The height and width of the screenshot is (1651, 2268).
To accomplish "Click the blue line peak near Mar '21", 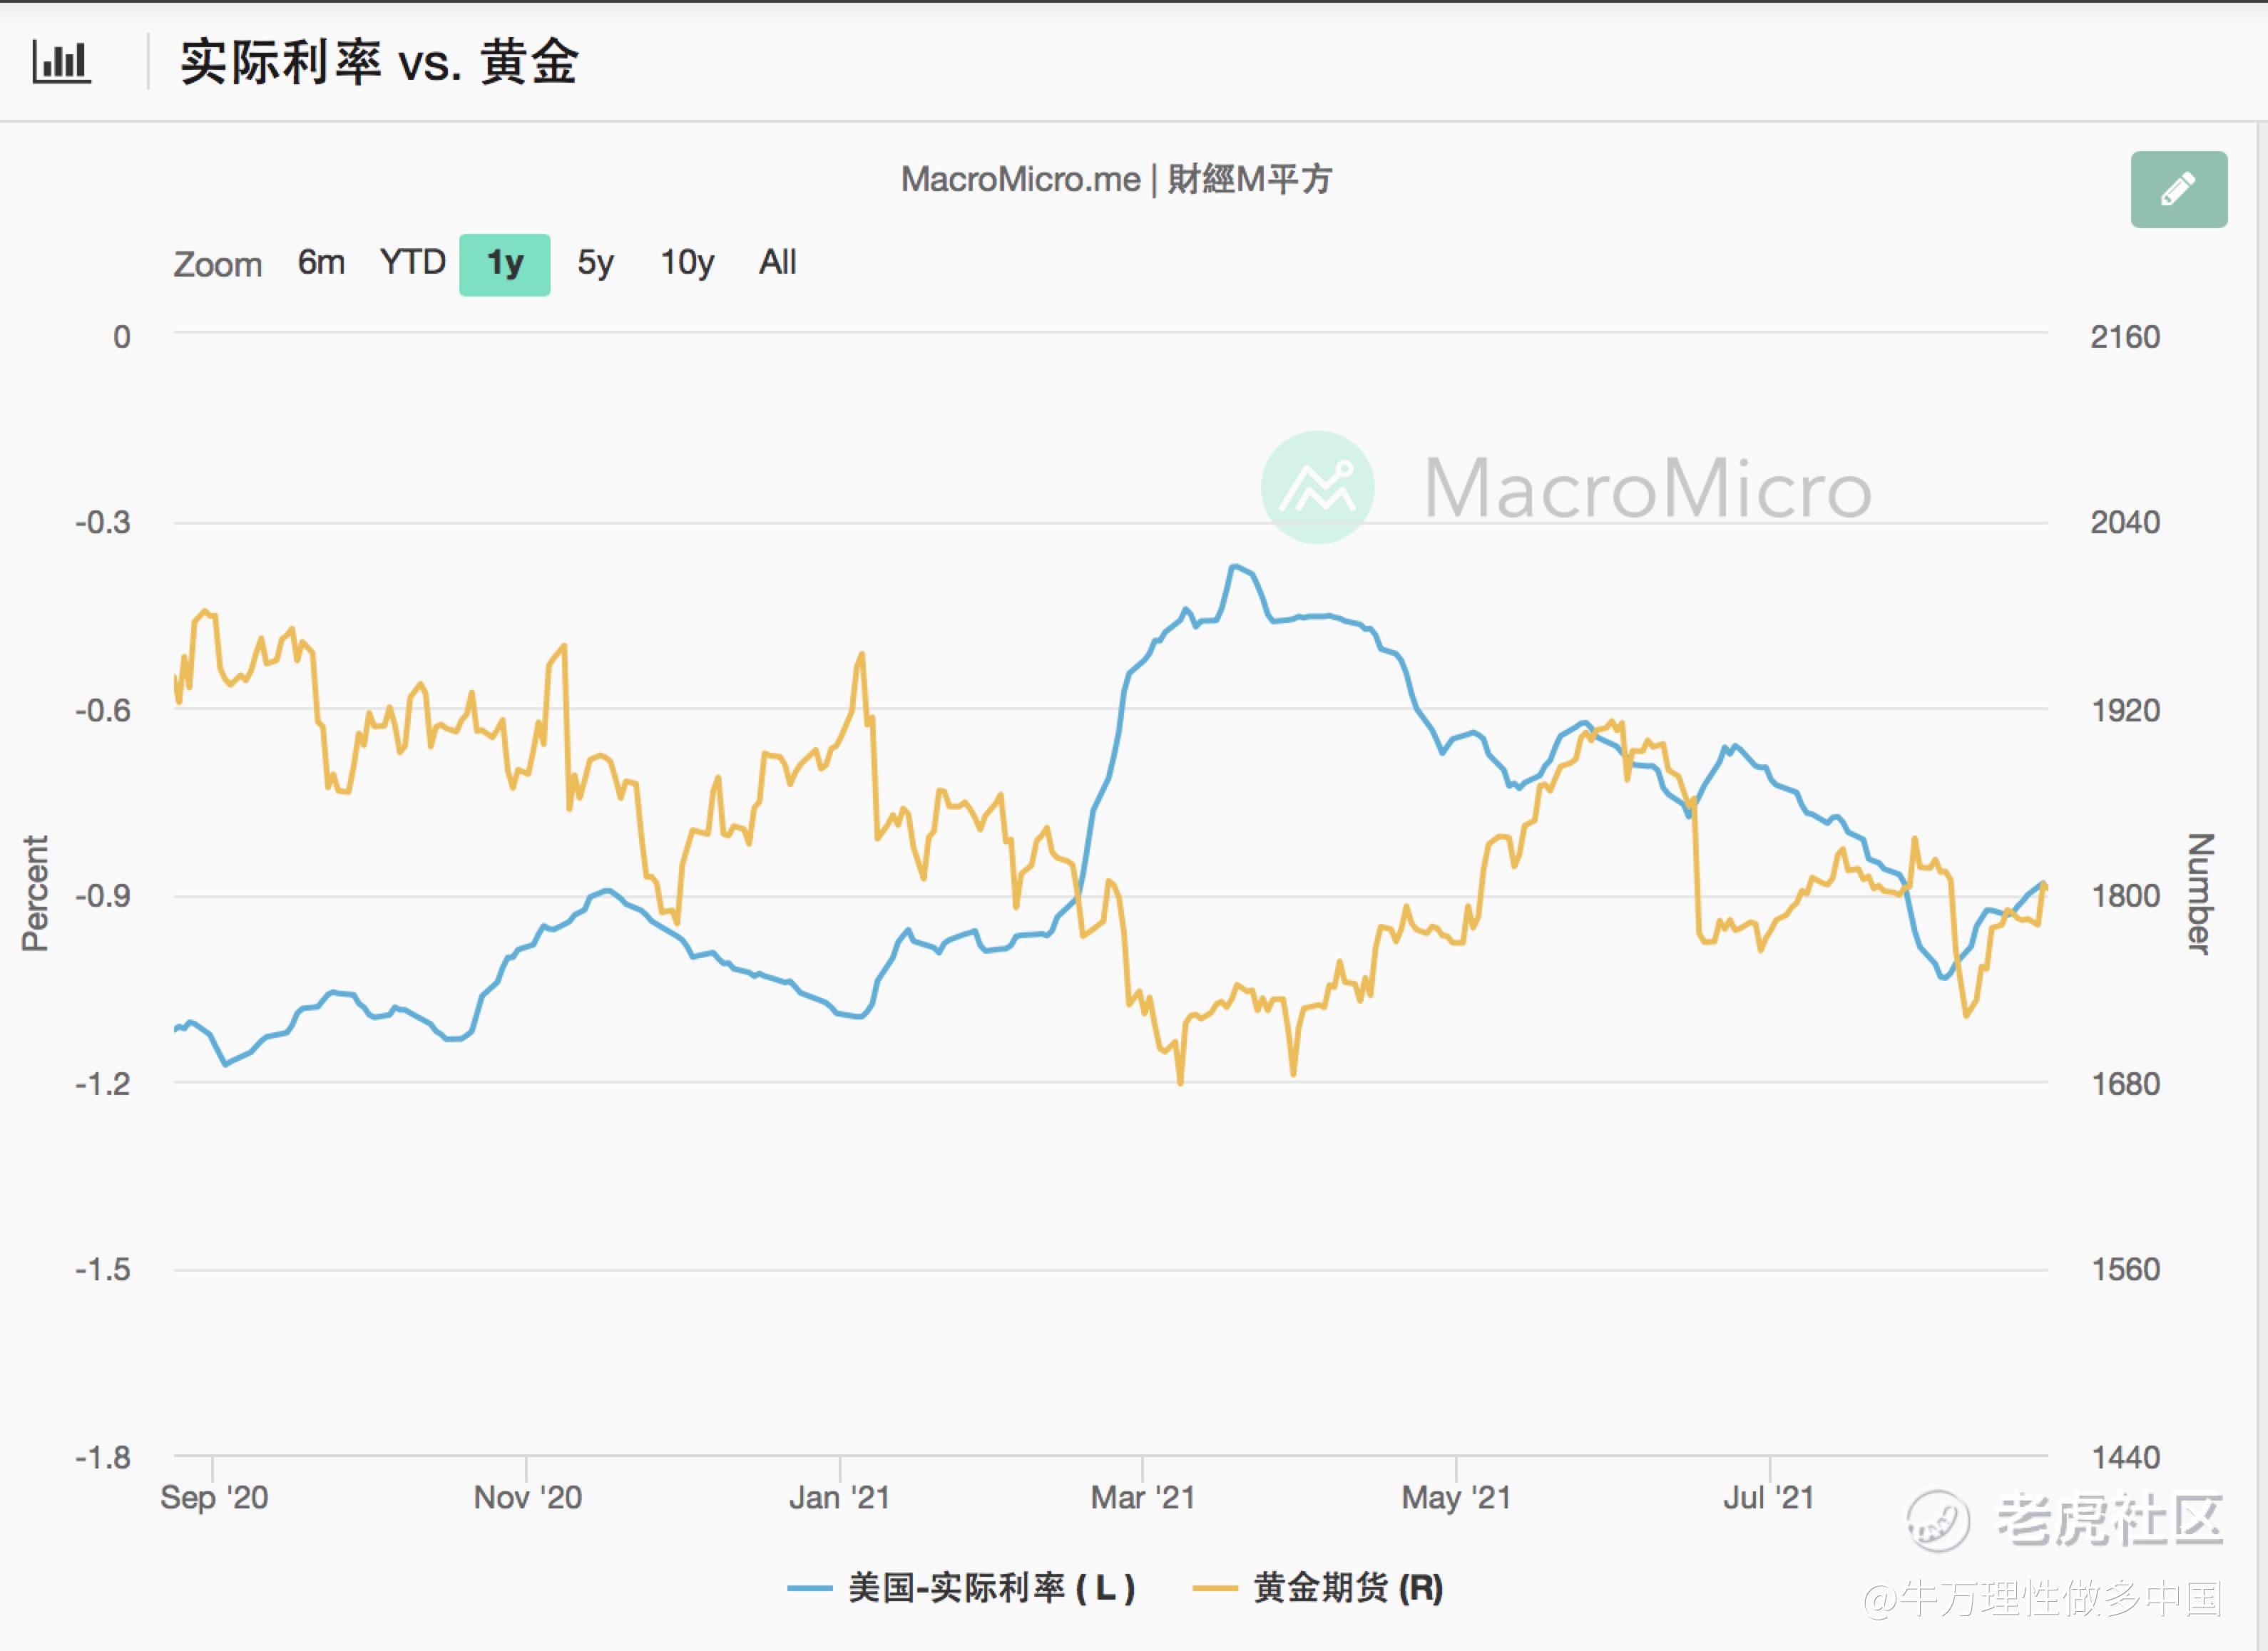I will click(1236, 567).
